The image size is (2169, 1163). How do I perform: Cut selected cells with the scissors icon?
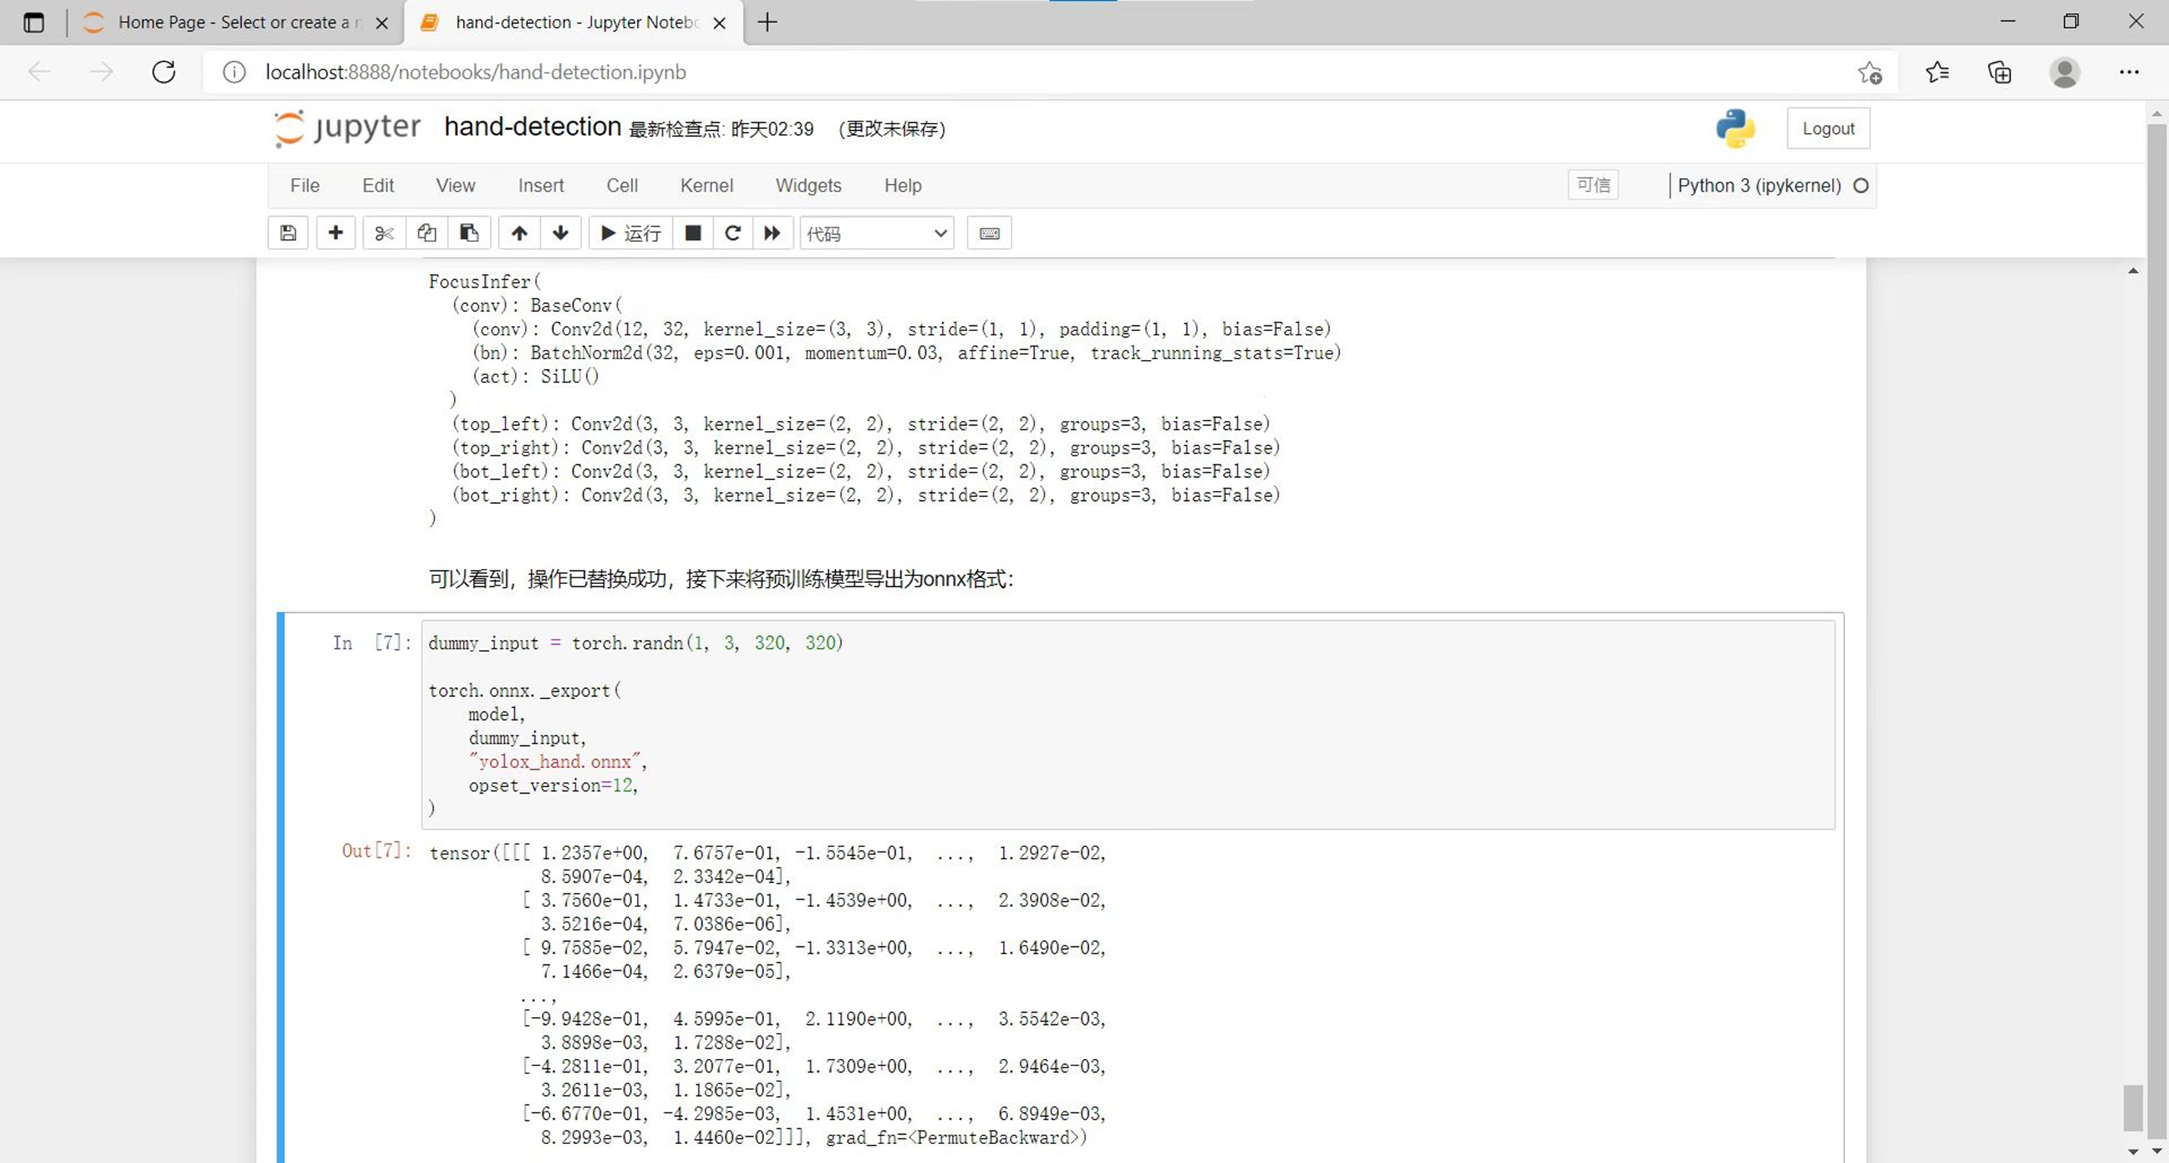(x=384, y=233)
